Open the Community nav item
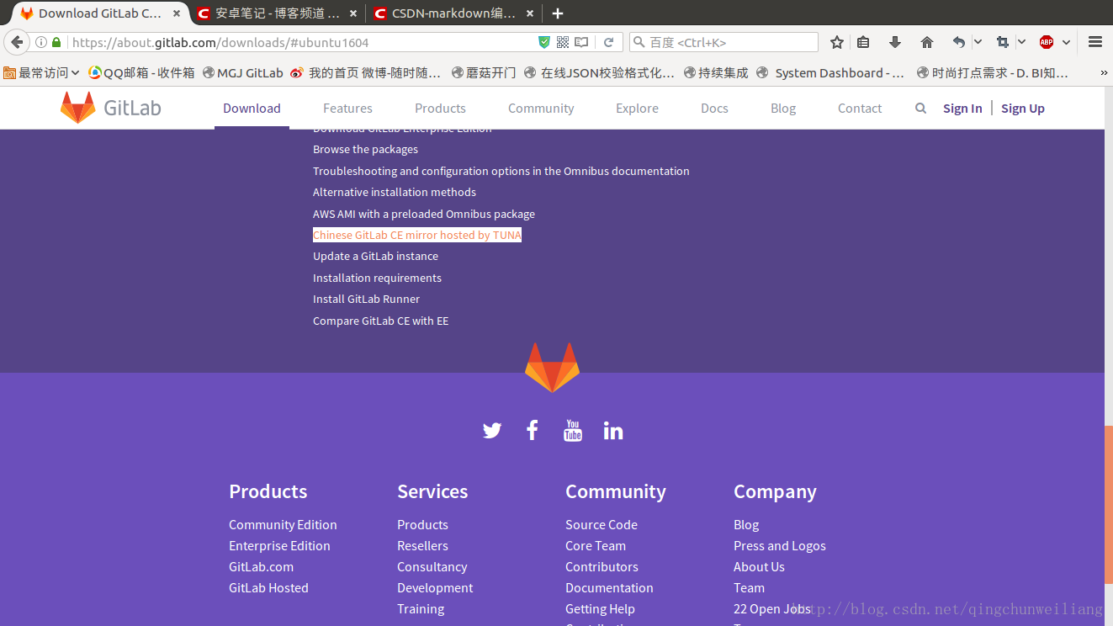Viewport: 1113px width, 626px height. (x=541, y=108)
